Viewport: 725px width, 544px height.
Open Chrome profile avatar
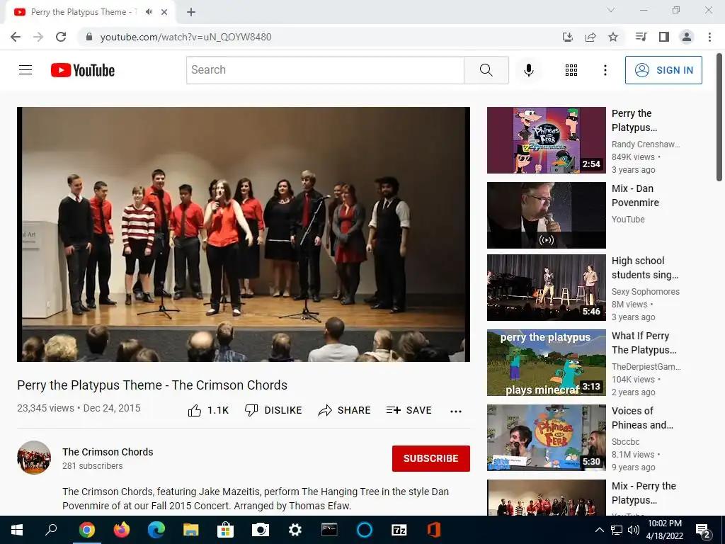click(687, 37)
